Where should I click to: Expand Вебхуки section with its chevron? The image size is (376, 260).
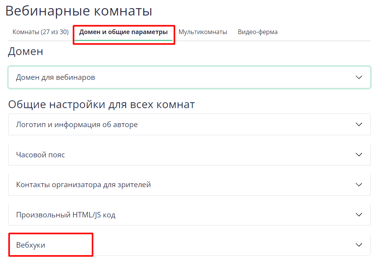click(359, 245)
